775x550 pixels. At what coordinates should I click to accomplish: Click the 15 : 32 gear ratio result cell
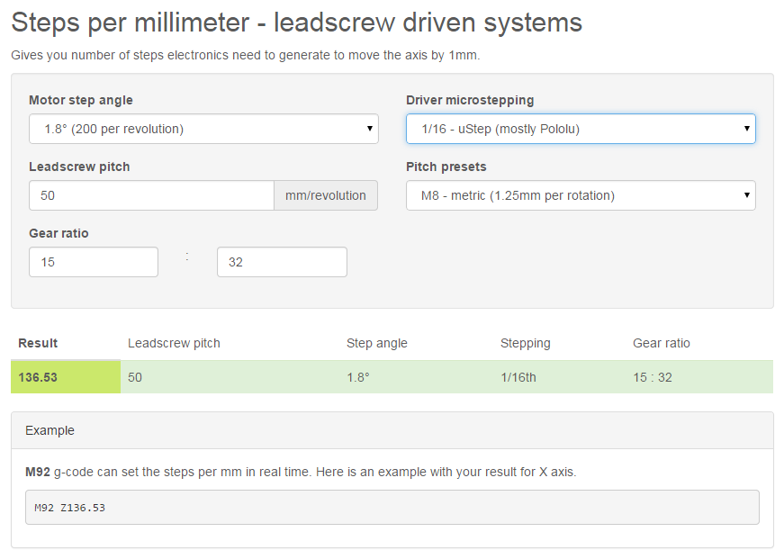(653, 377)
